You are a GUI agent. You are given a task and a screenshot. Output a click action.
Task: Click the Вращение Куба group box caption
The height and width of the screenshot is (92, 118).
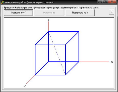[x=51, y=8]
